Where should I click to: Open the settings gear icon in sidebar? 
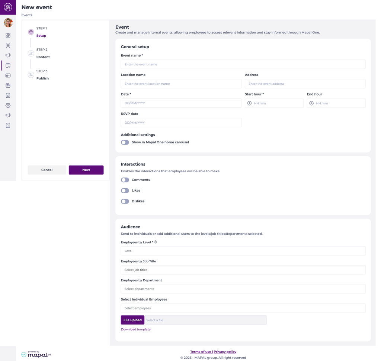click(8, 105)
